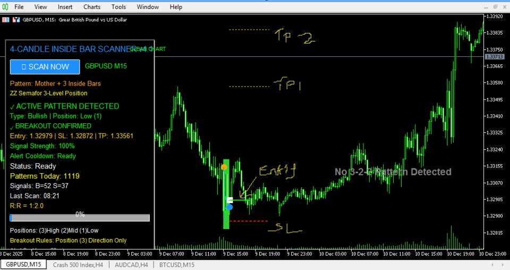Click the 1.33920 price axis label
510x270 pixels.
pyautogui.click(x=495, y=16)
